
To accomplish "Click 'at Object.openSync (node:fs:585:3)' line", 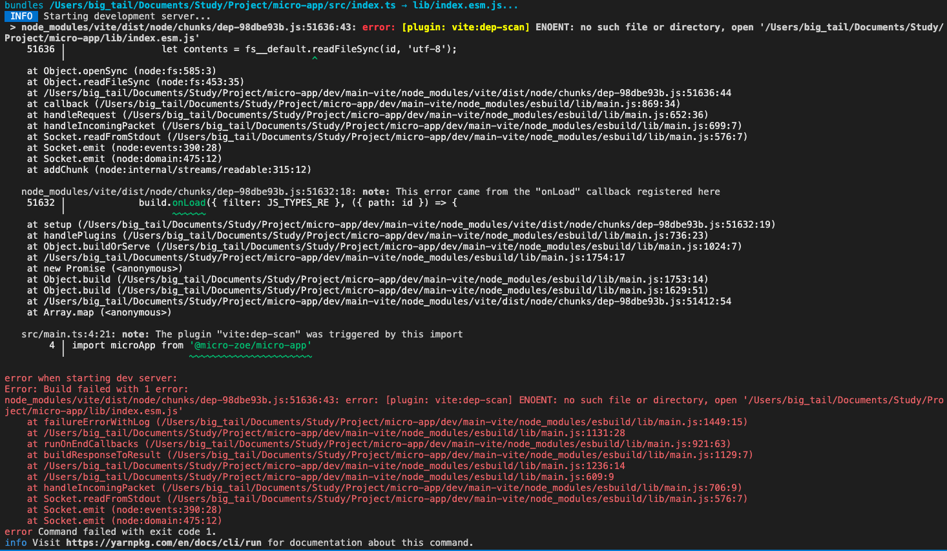I will (121, 71).
